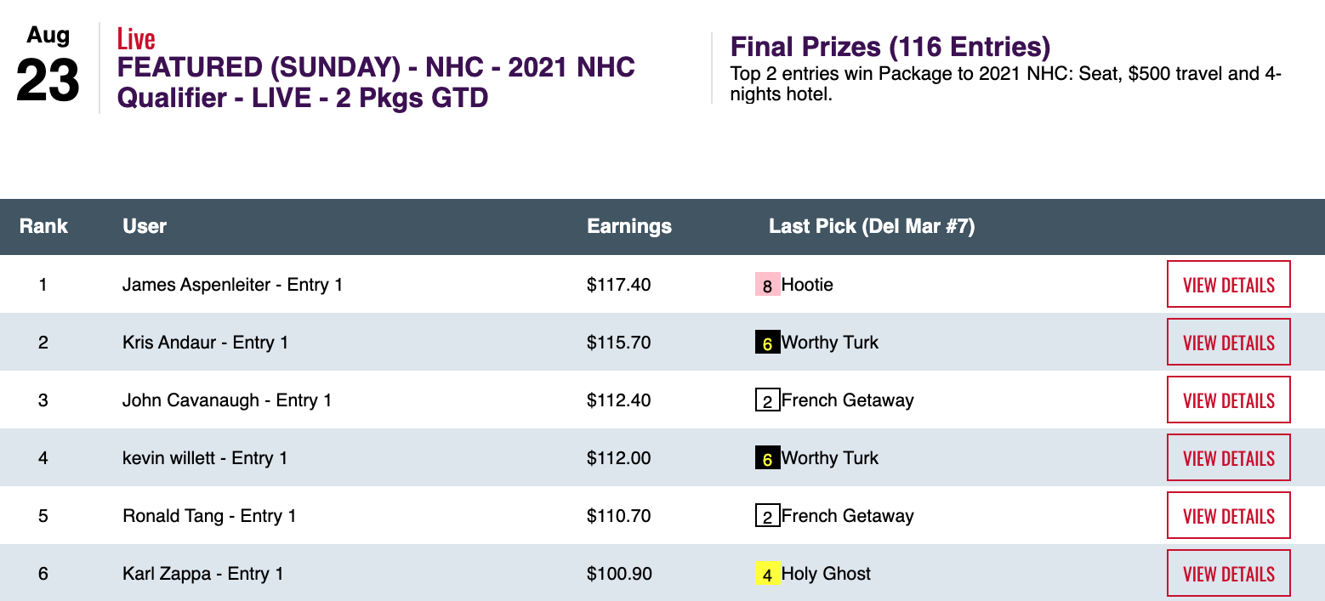Click the Last Pick (Del Mar #7) header
The width and height of the screenshot is (1325, 601).
871,226
